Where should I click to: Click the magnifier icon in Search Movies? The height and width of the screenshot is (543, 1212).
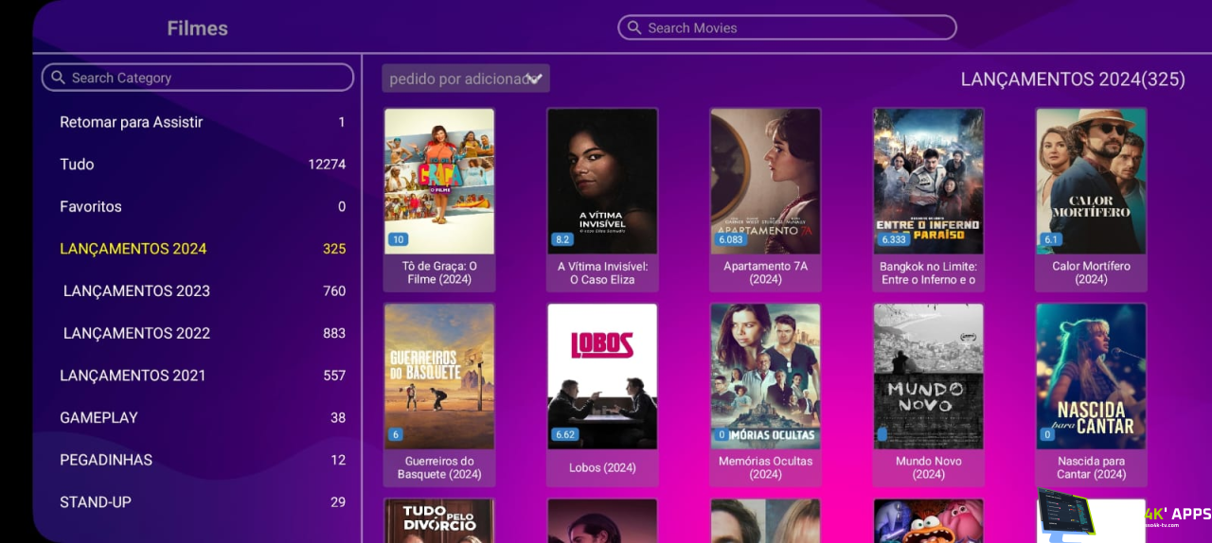pyautogui.click(x=634, y=28)
